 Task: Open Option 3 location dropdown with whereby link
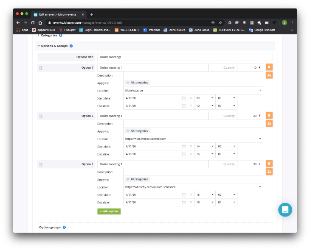[x=193, y=187]
